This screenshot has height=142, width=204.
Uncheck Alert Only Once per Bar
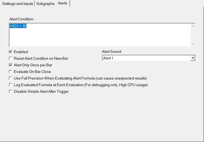[x=11, y=65]
